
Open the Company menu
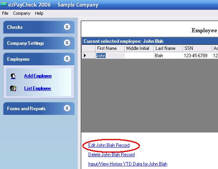[x=21, y=13]
